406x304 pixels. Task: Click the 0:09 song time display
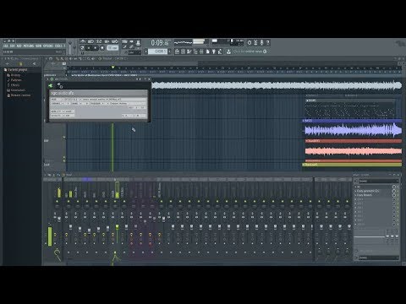pos(160,43)
